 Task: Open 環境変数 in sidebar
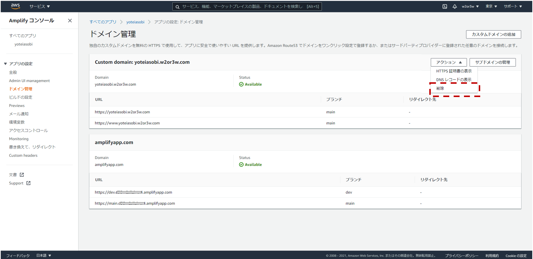coord(17,122)
